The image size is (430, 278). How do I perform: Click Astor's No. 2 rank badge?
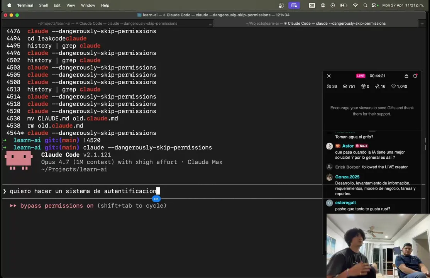point(361,146)
